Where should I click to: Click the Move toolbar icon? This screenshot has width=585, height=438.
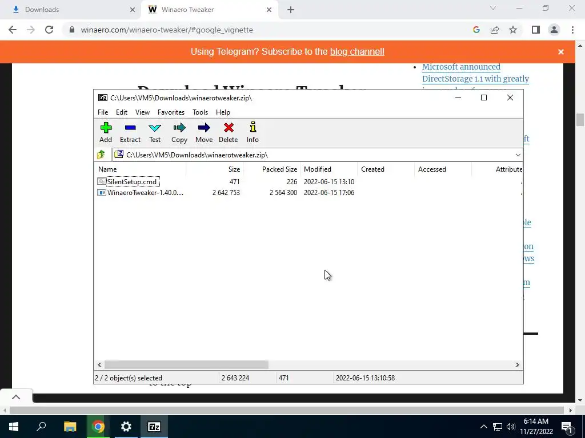pyautogui.click(x=204, y=128)
